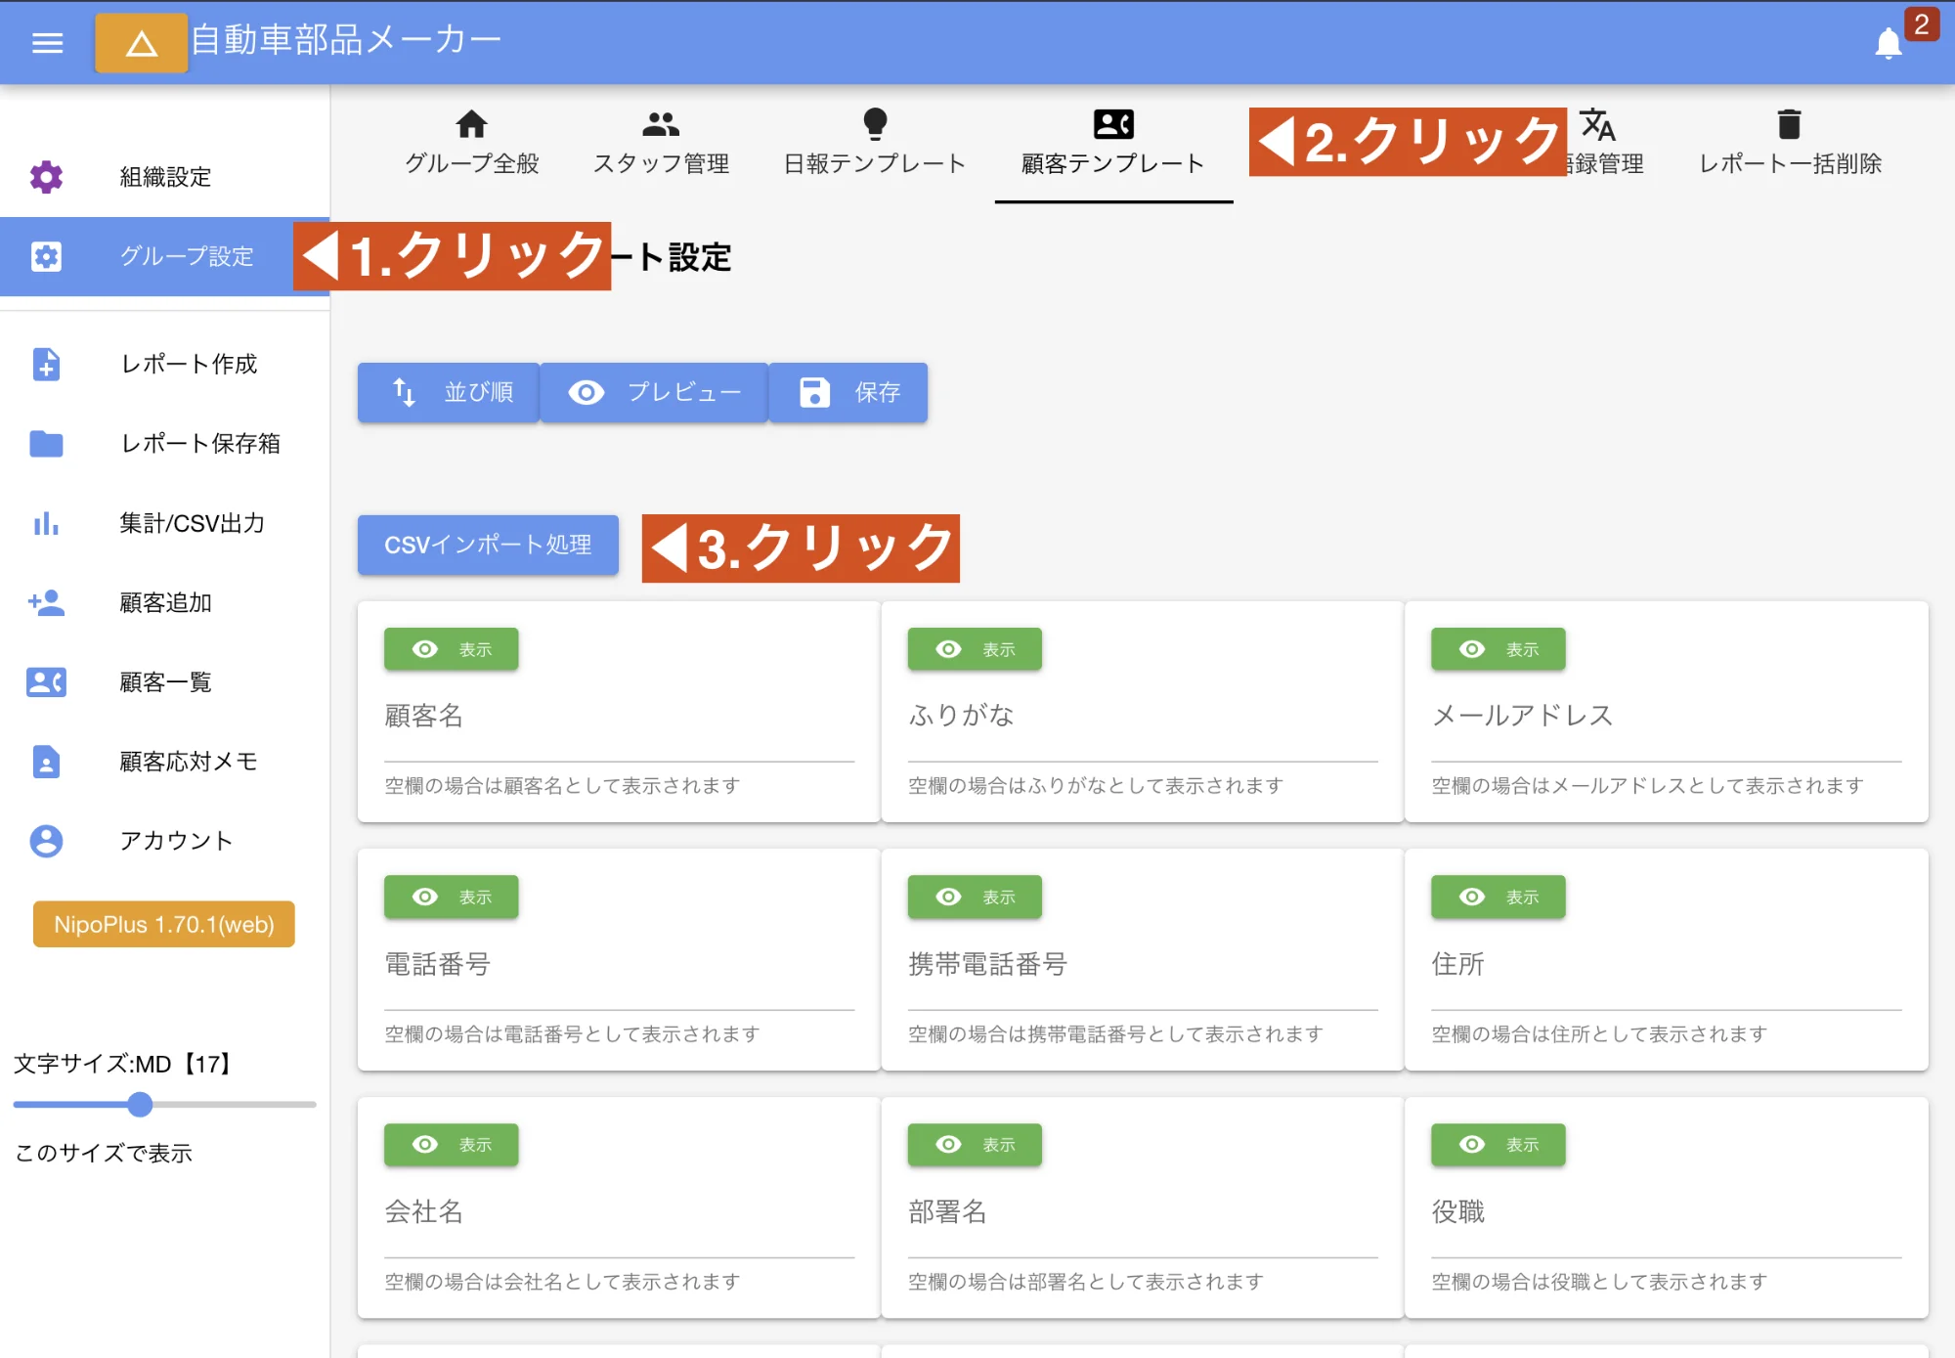The height and width of the screenshot is (1358, 1955).
Task: Click the CSVインポート処理 button
Action: [x=487, y=547]
